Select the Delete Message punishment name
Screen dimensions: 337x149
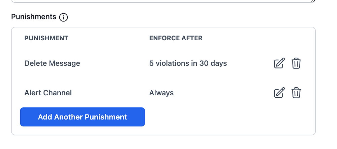coord(52,63)
